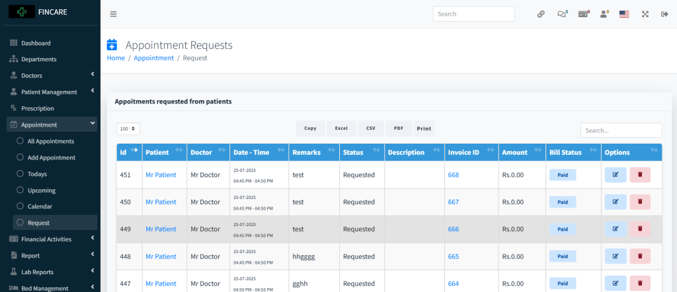Click the US flag language icon
The height and width of the screenshot is (292, 677).
point(623,14)
